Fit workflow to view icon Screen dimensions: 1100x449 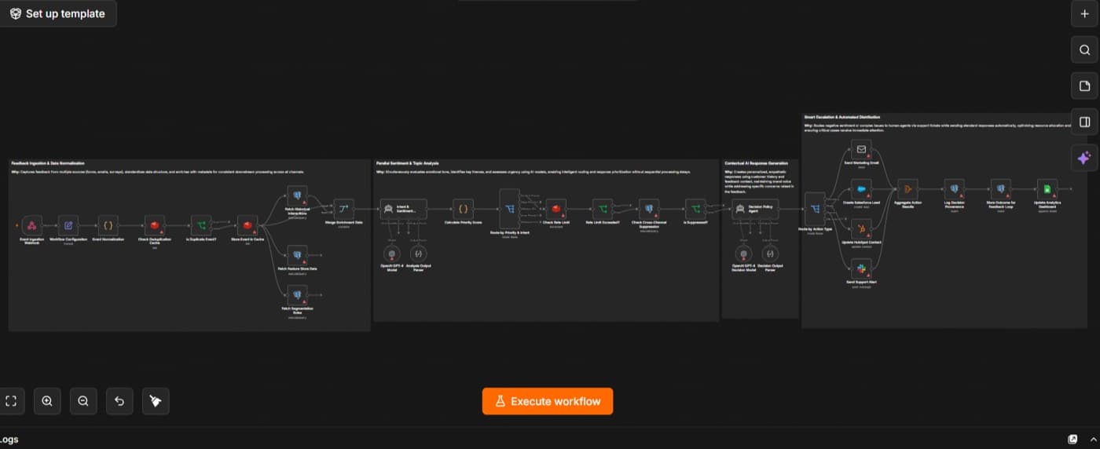click(x=11, y=401)
